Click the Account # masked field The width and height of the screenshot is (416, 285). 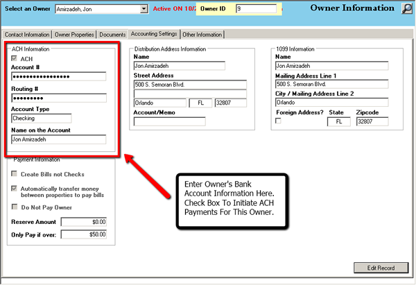coord(59,76)
